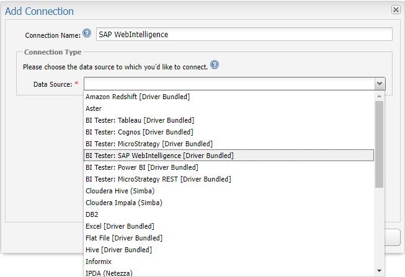Edit the Connection Name field

click(244, 34)
